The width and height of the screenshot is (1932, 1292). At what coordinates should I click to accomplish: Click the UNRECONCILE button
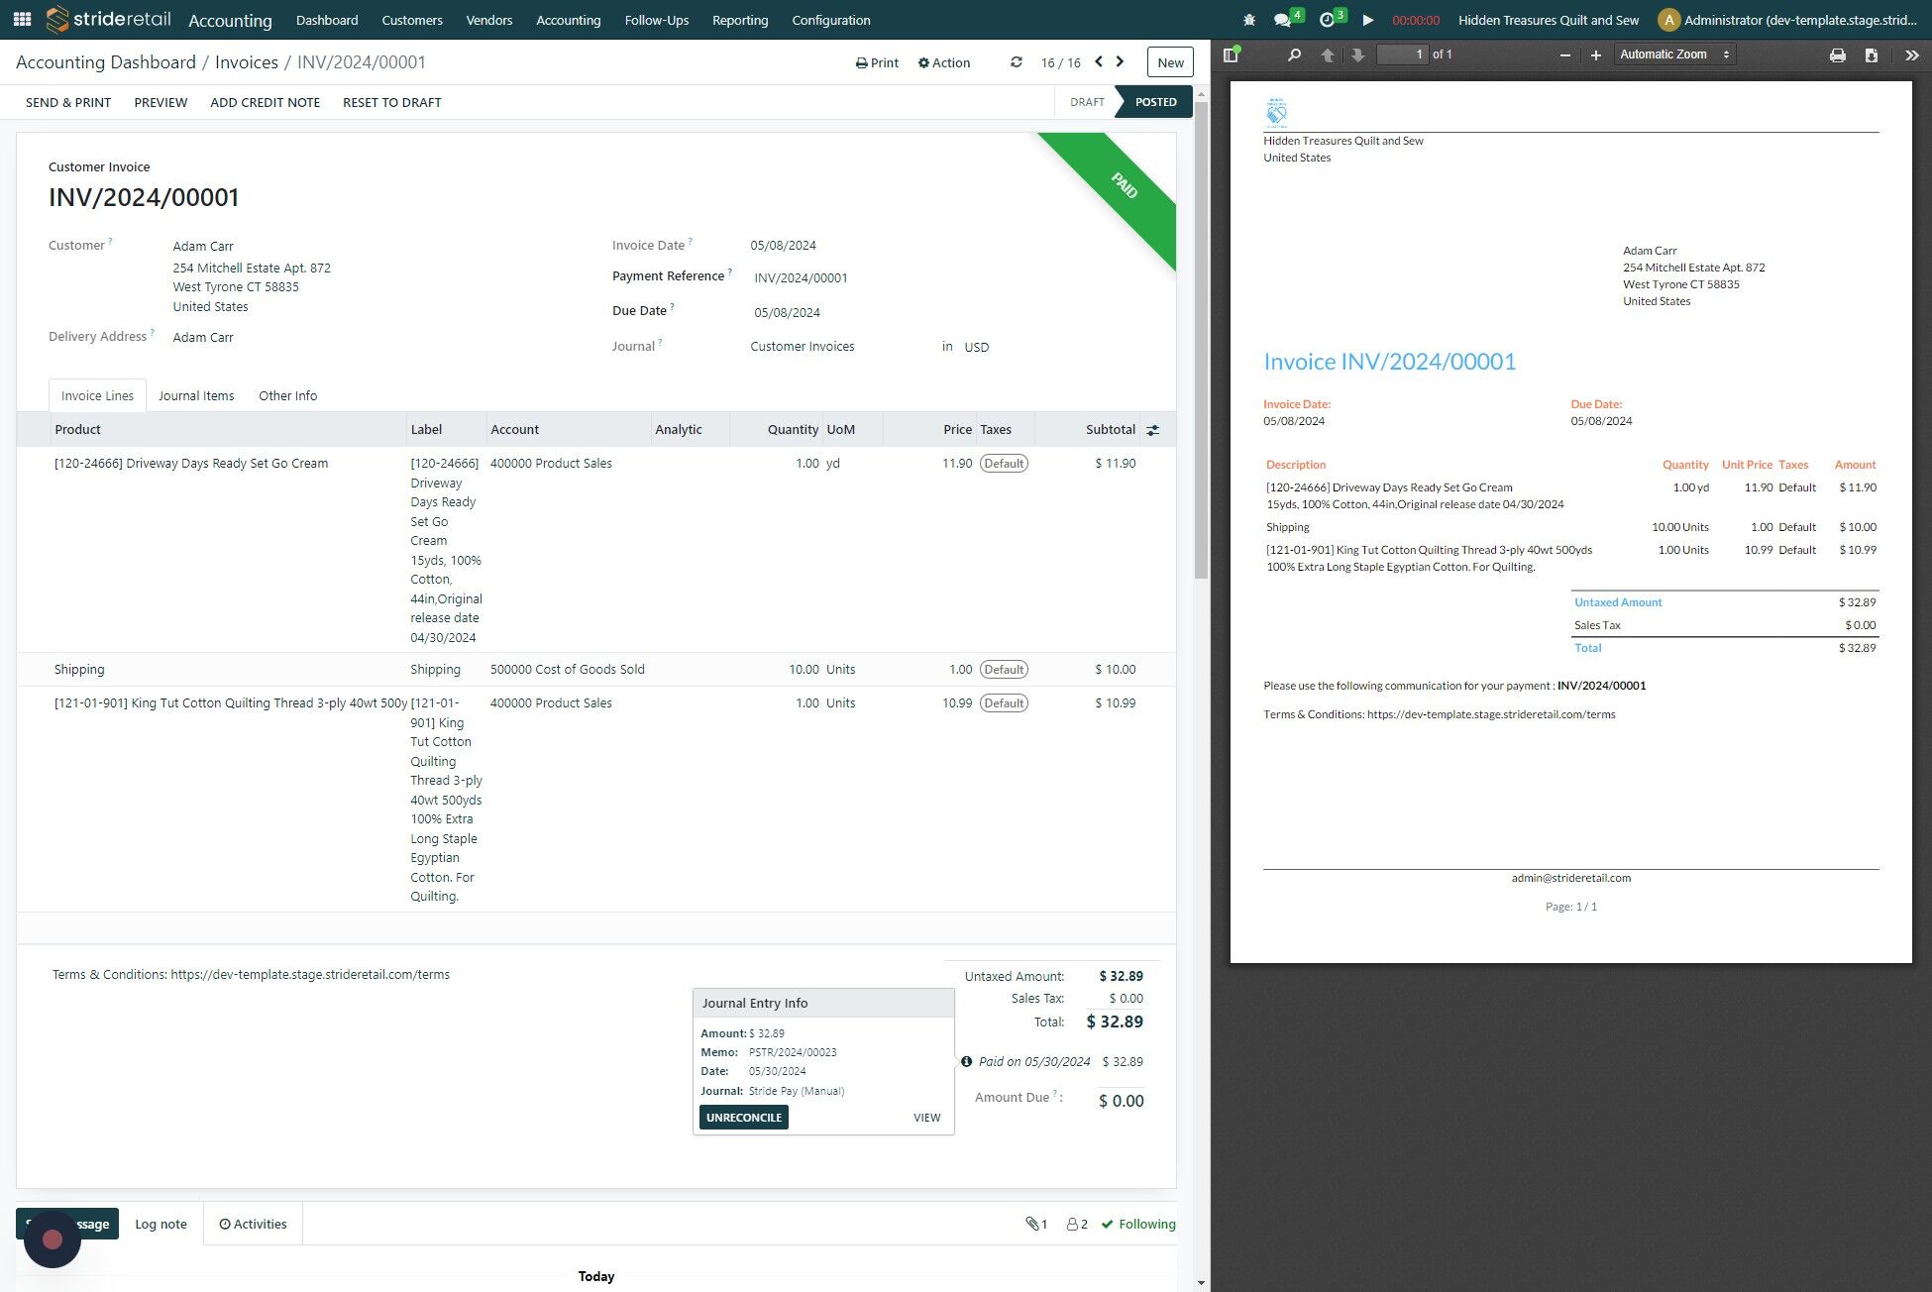pyautogui.click(x=744, y=1118)
